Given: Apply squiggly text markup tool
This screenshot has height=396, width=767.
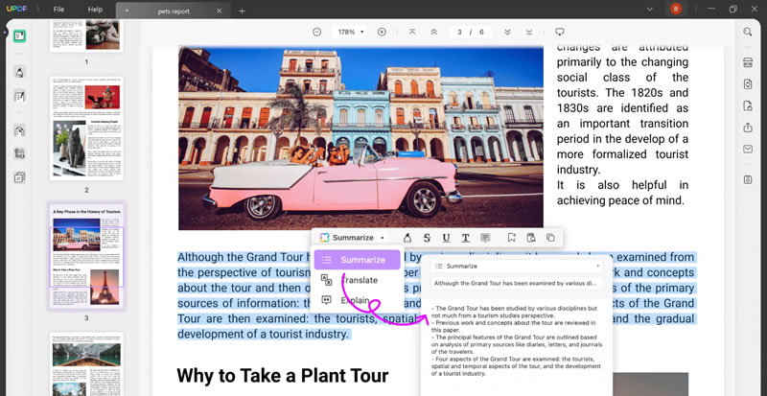Looking at the screenshot, I should click(x=466, y=238).
